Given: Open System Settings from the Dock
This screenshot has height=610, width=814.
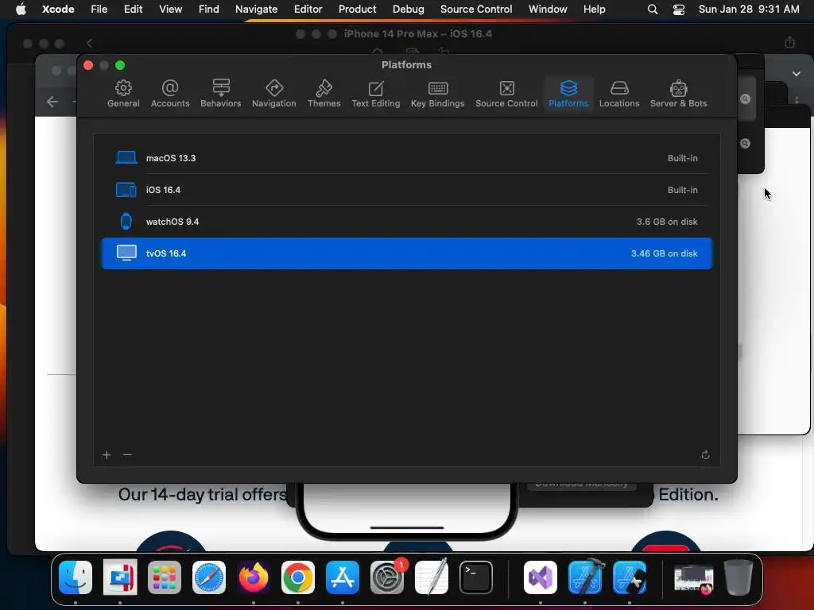Looking at the screenshot, I should pyautogui.click(x=387, y=577).
